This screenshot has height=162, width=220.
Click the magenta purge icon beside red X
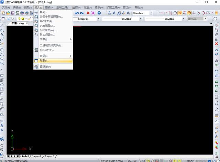click(93, 13)
